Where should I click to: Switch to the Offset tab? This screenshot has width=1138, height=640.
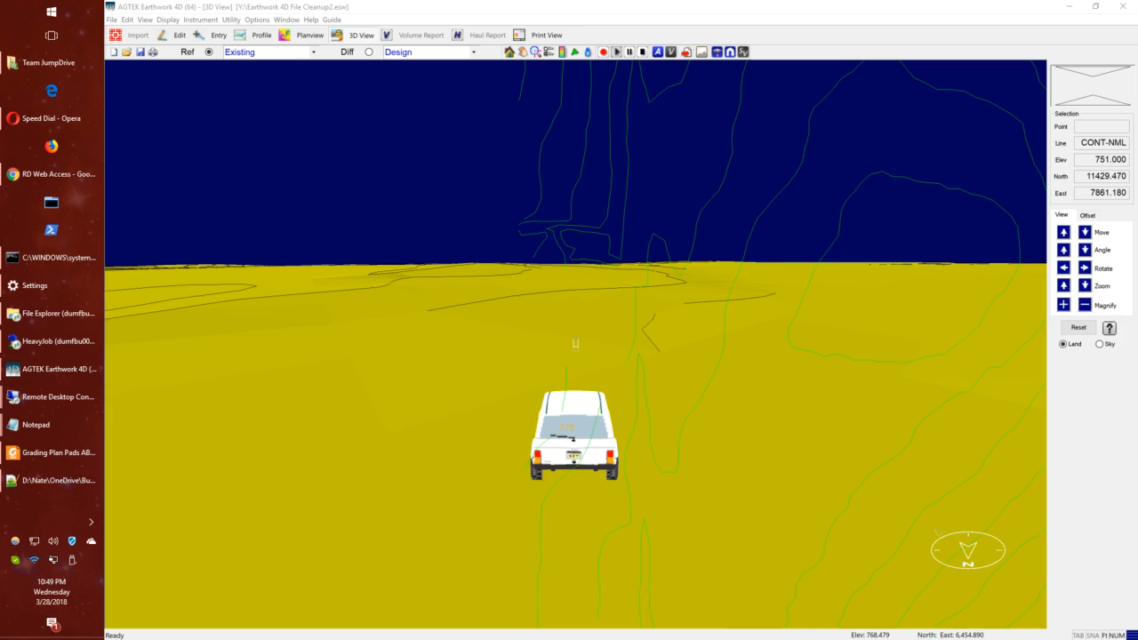click(1087, 215)
